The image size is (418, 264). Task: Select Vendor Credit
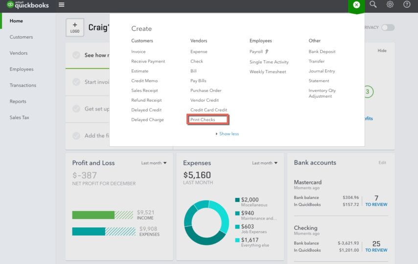click(x=205, y=100)
